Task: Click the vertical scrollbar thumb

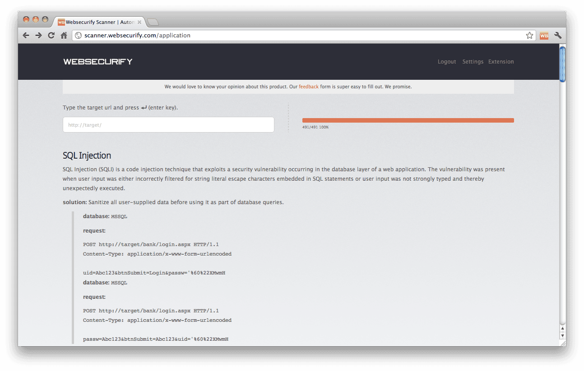Action: click(x=562, y=64)
